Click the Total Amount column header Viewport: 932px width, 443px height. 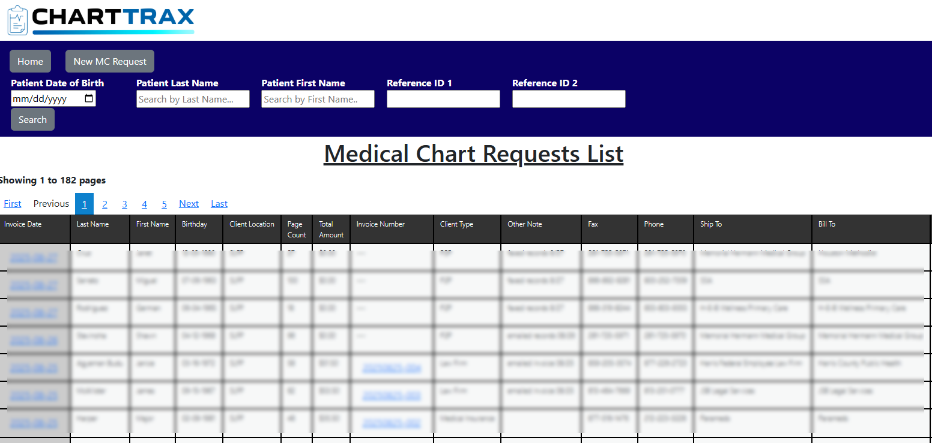tap(331, 230)
